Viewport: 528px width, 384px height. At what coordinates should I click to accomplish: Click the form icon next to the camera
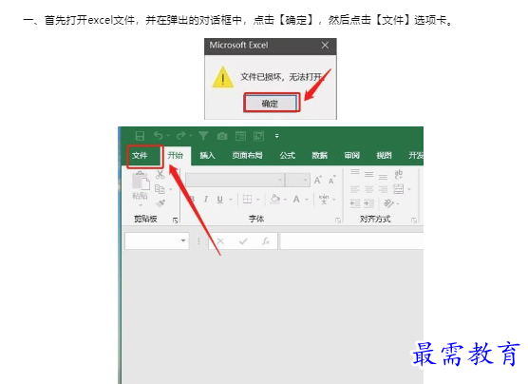[x=240, y=136]
